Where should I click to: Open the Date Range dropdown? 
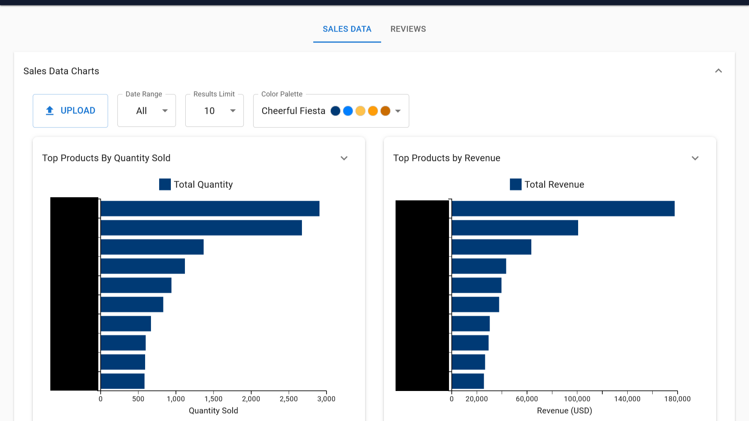(147, 111)
